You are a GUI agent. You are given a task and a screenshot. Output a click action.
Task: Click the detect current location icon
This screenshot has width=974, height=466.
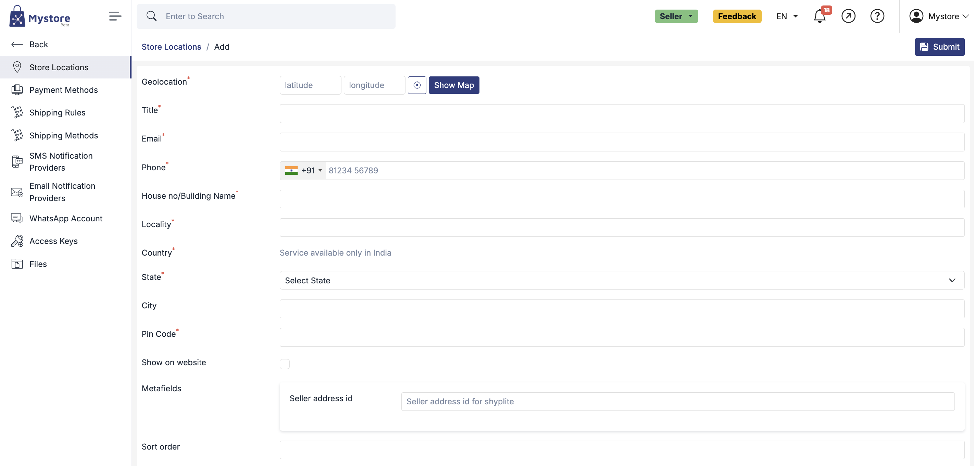pos(417,85)
